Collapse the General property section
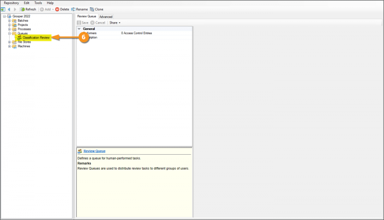 (x=79, y=29)
